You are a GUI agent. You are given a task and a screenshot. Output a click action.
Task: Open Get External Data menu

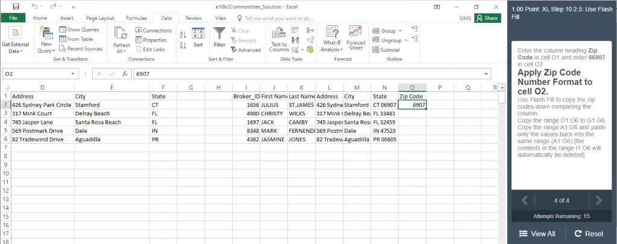15,40
